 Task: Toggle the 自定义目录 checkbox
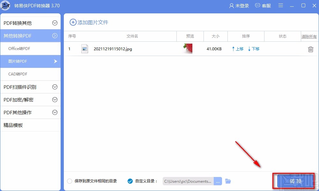130,181
